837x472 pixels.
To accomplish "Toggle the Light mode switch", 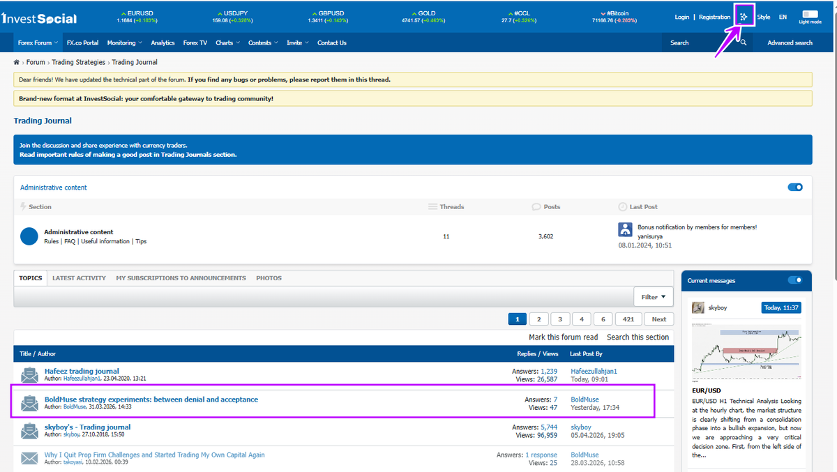I will (810, 13).
